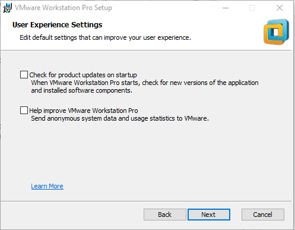Enable Check for product updates on startup
Screen dimensions: 295x230
tap(24, 75)
